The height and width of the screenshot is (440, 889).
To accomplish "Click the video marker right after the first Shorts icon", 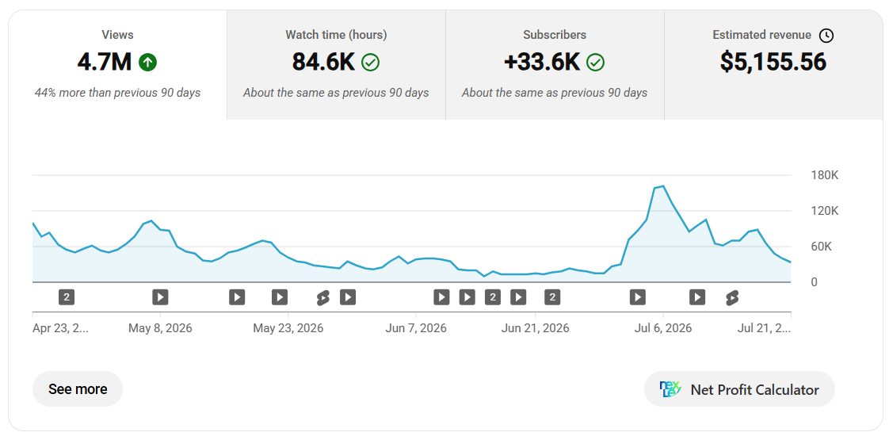I will (348, 297).
